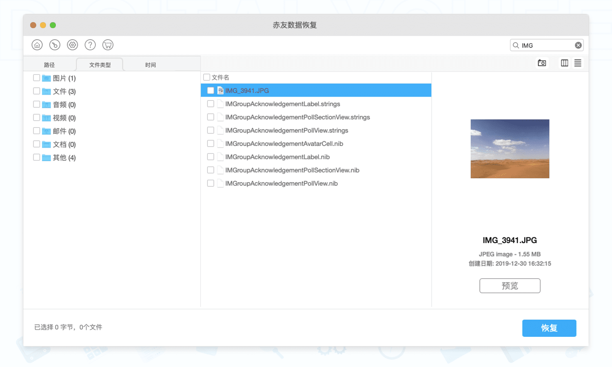This screenshot has width=612, height=367.
Task: Click the desert photo thumbnail
Action: point(510,149)
